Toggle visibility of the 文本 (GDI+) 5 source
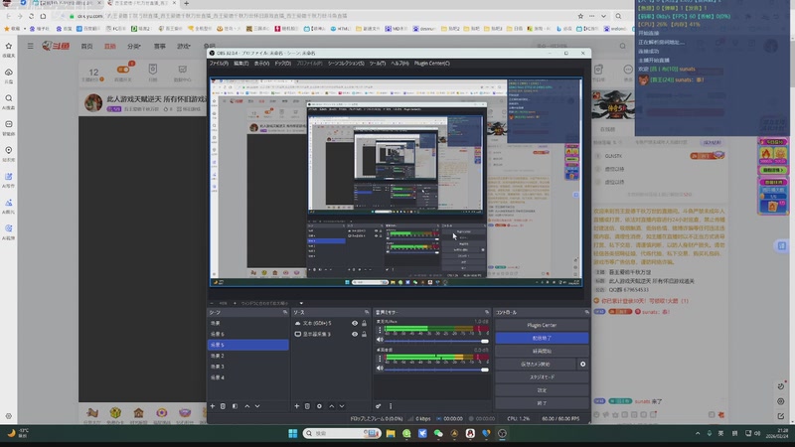 pyautogui.click(x=355, y=324)
